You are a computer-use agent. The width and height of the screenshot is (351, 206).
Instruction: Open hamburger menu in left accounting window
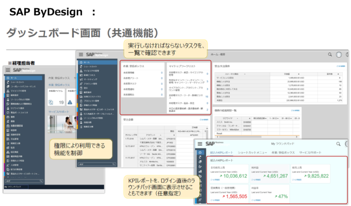tap(8, 70)
